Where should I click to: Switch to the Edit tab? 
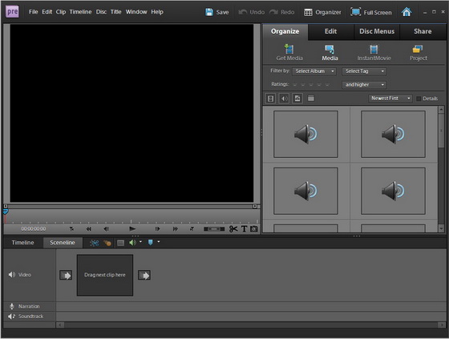pos(330,31)
